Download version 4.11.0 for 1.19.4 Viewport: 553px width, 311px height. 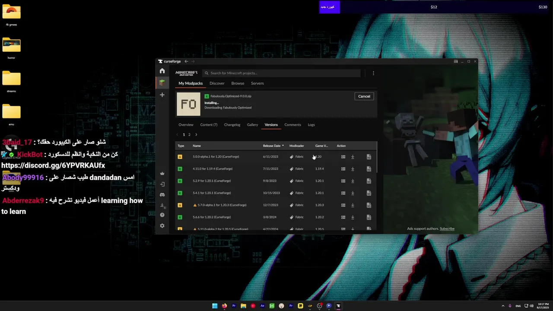pos(353,169)
